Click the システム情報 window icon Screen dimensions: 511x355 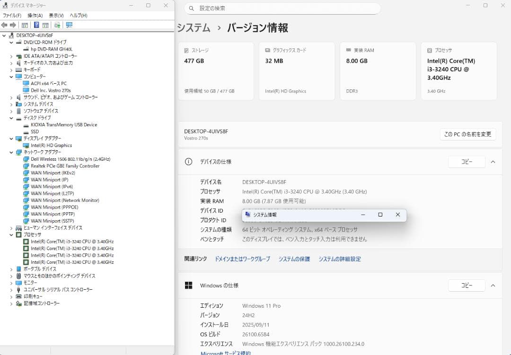[x=248, y=215]
